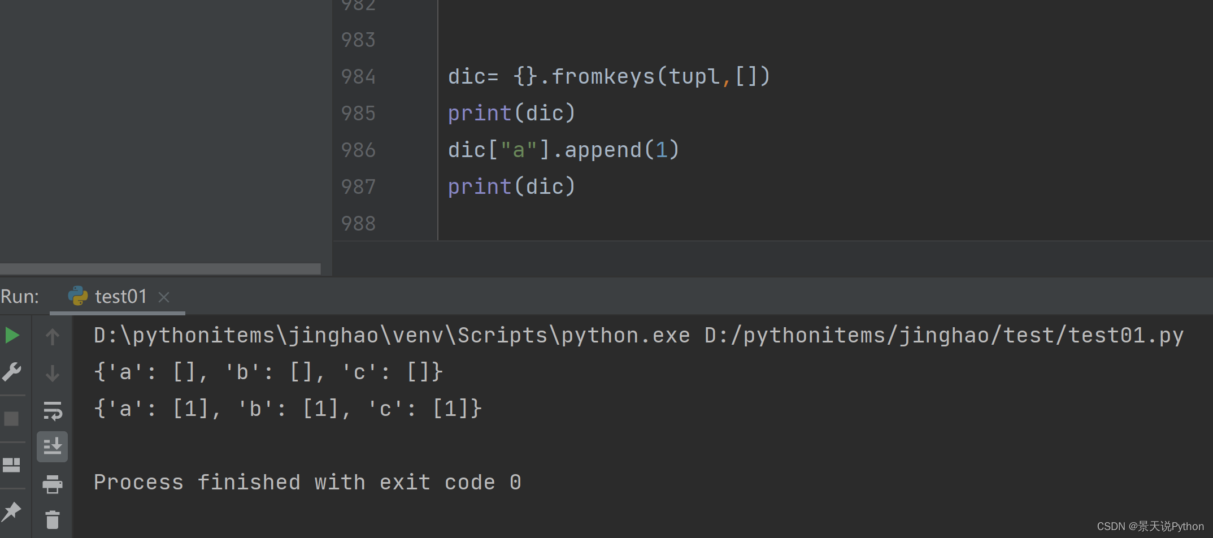1213x538 pixels.
Task: Select the test01 run tab
Action: coord(118,297)
